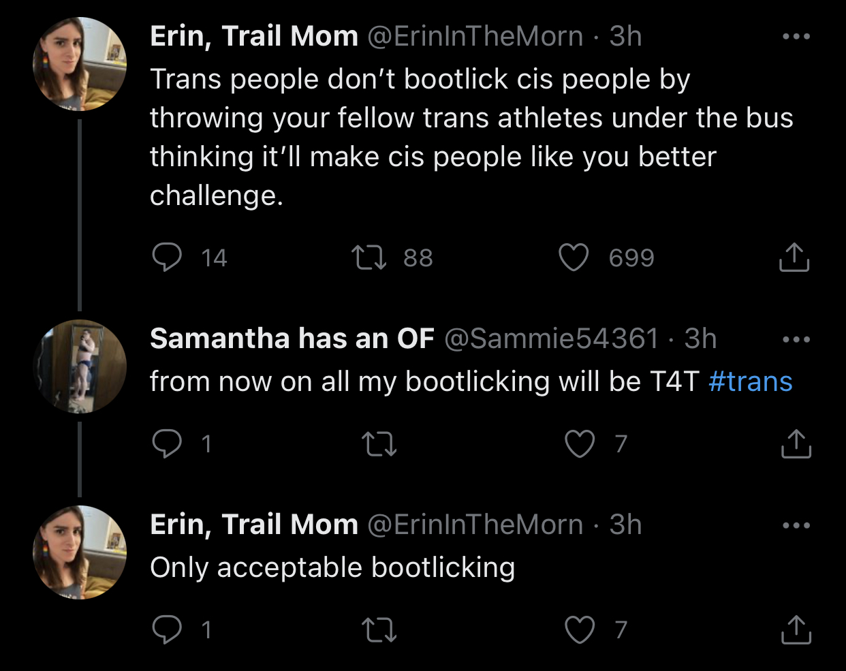Reply to Samantha's T4T tweet
Screen dimensions: 846x671
[166, 443]
